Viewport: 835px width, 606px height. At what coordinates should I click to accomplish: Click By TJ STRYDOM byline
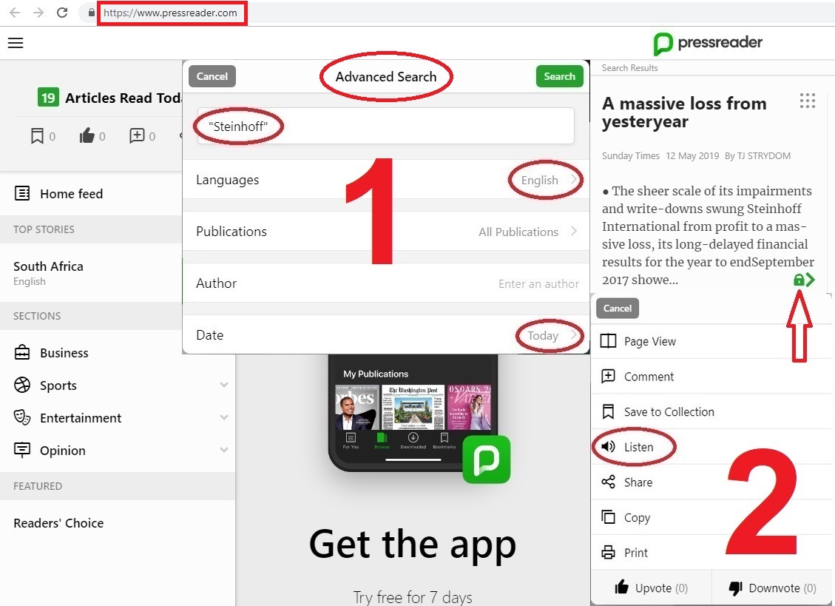(757, 155)
